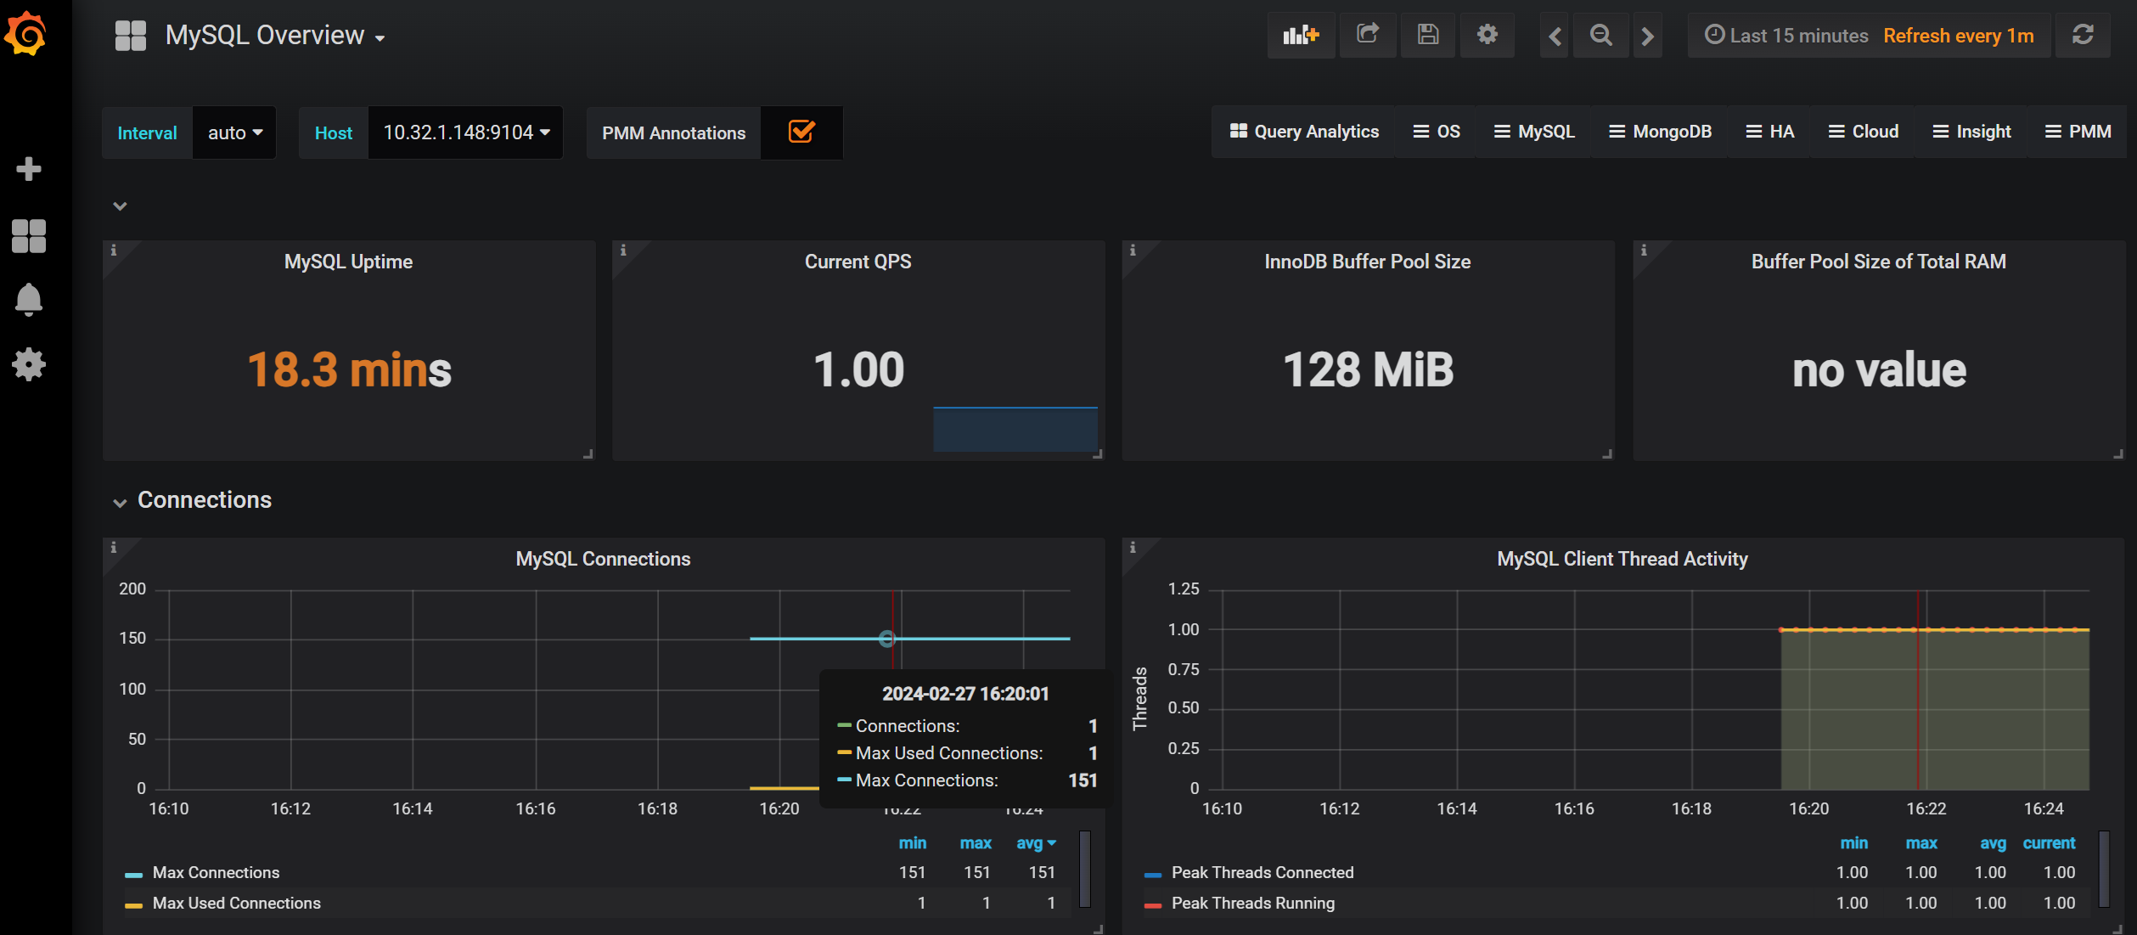Viewport: 2137px width, 935px height.
Task: Click the refresh dashboard icon
Action: click(2082, 35)
